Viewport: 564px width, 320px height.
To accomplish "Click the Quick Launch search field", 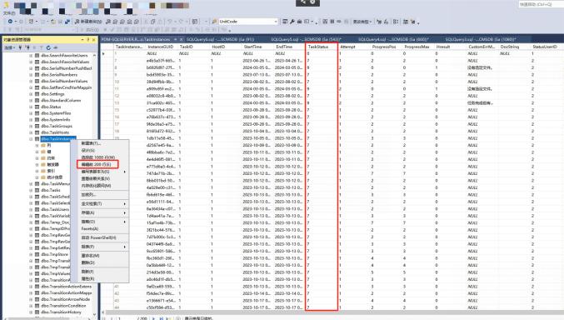I will (539, 5).
